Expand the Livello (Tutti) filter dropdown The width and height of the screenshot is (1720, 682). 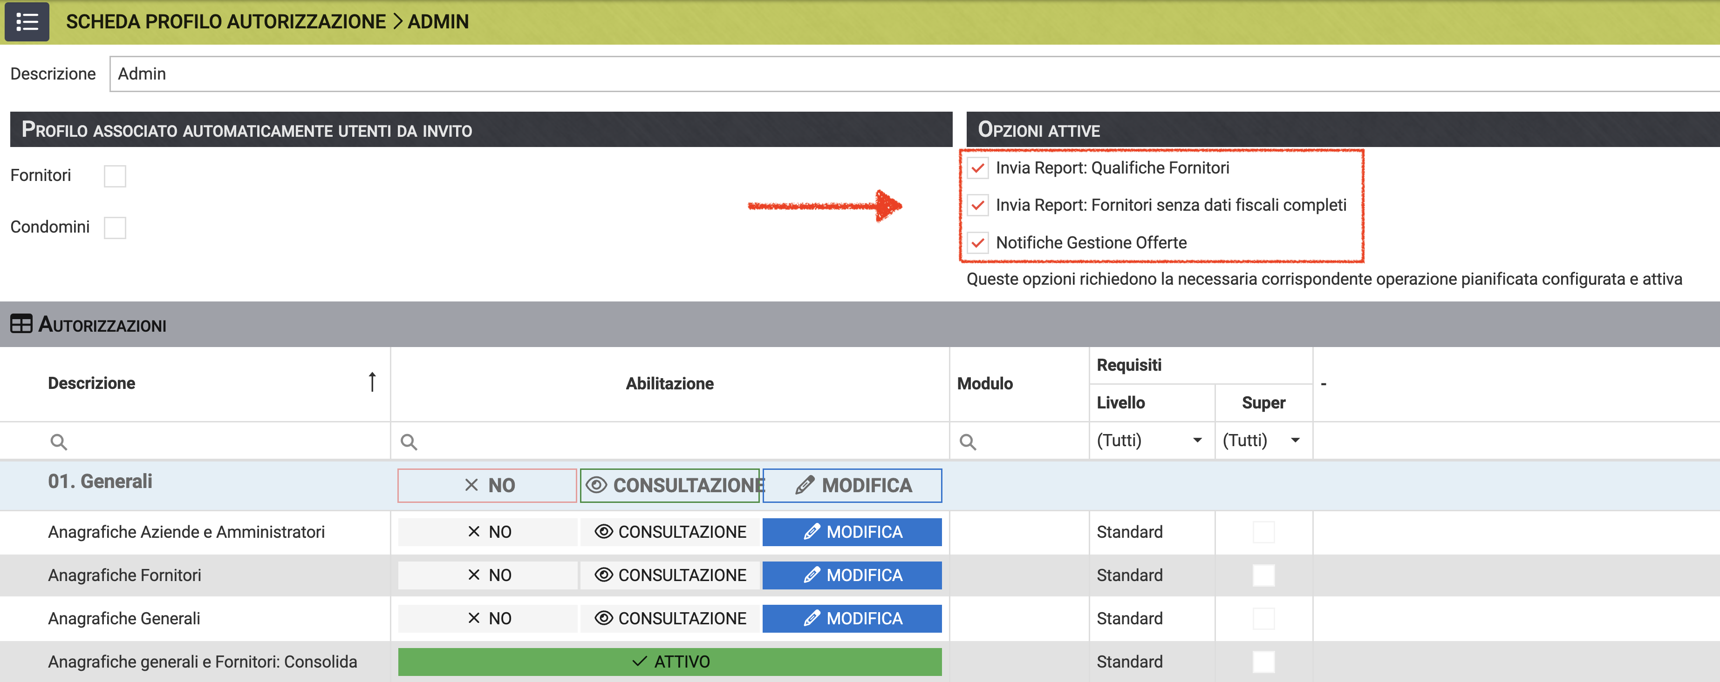pos(1196,440)
